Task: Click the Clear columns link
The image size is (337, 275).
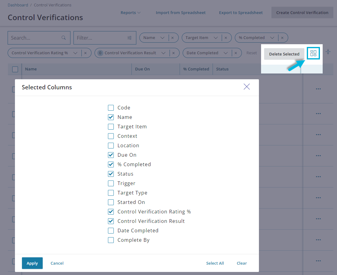Action: [x=242, y=263]
